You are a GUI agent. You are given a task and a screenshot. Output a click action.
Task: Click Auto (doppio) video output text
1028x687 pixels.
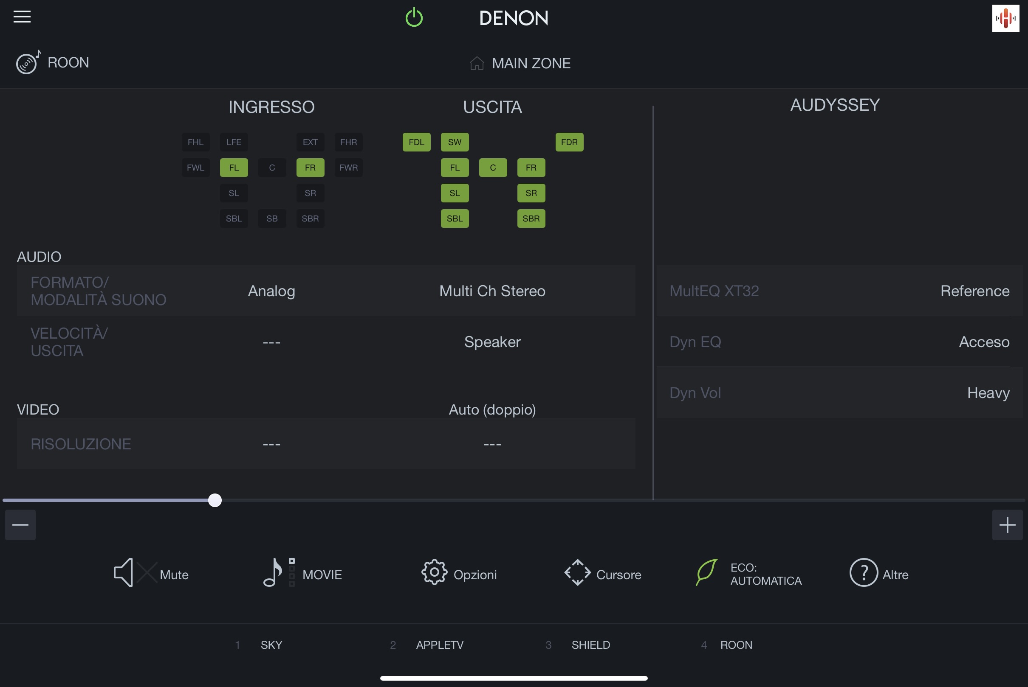click(x=492, y=409)
